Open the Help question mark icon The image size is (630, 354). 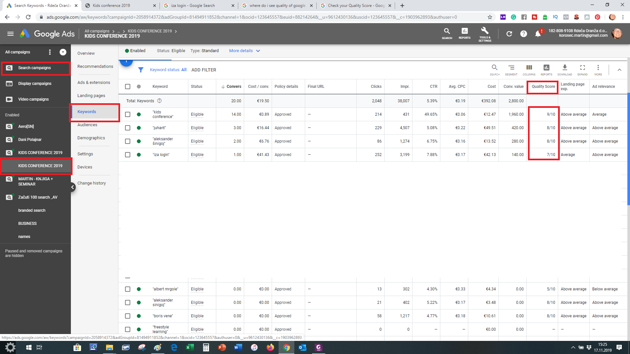(x=523, y=34)
